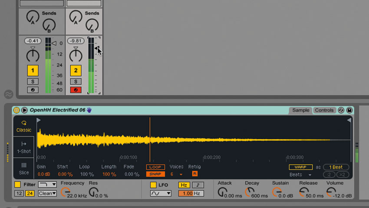The height and width of the screenshot is (208, 369).
Task: Click the Loop value 100 %
Action: pos(87,174)
